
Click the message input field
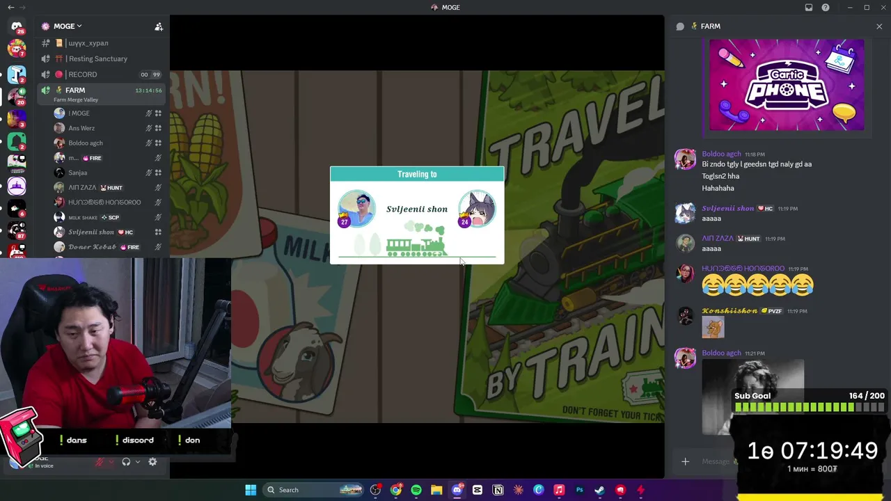point(717,461)
